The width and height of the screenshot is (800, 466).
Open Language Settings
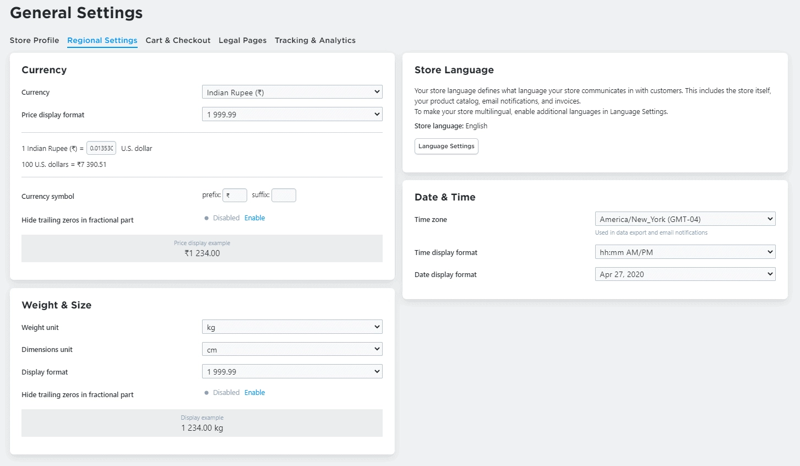[x=446, y=146]
